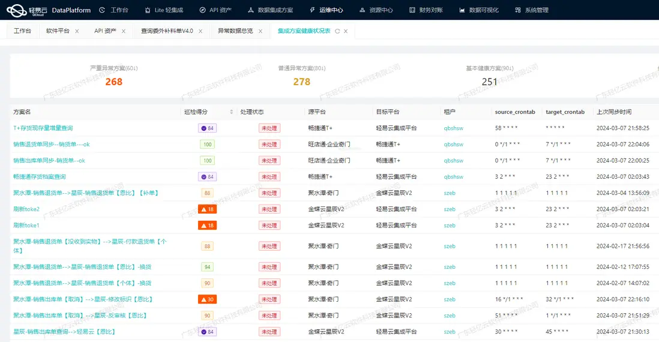Click tenant qbshsw in T+存货现存量增量查询 row
The image size is (659, 342).
[454, 128]
